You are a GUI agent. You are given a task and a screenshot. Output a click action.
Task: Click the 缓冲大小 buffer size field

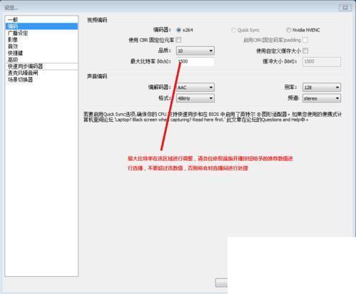tap(322, 61)
